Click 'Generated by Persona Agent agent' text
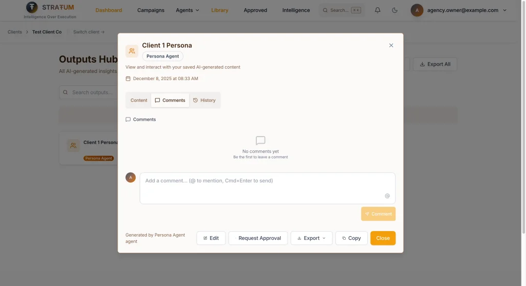 155,238
